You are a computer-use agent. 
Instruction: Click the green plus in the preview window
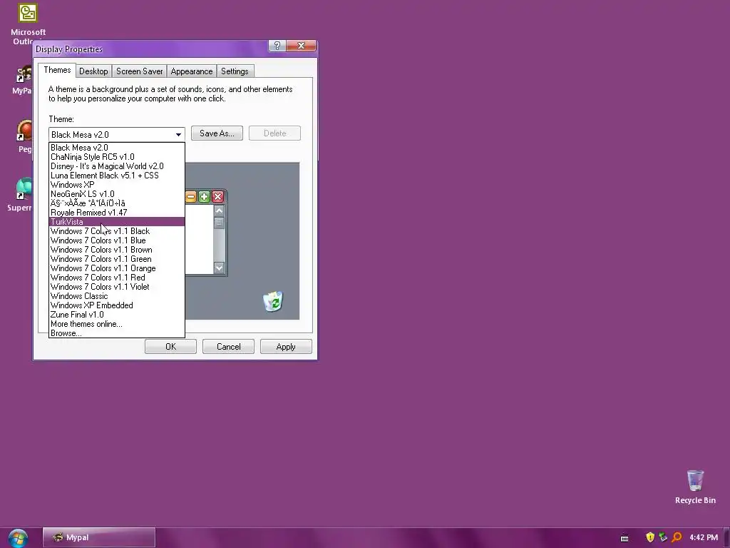[204, 197]
